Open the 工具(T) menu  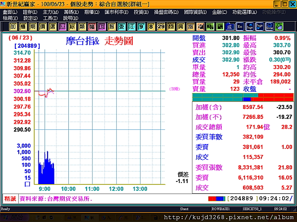click(50, 18)
